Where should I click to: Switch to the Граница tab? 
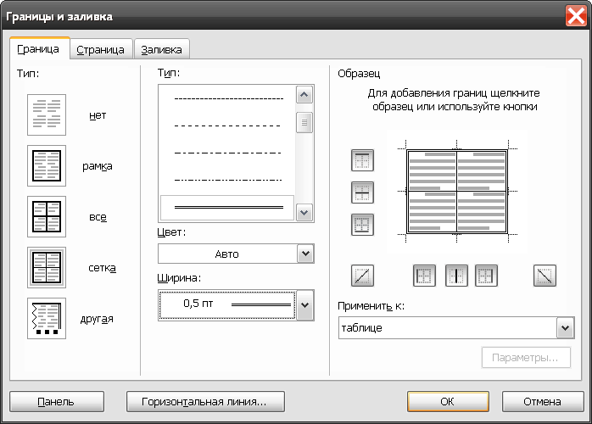point(39,49)
